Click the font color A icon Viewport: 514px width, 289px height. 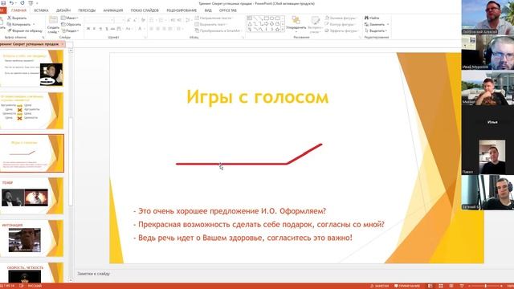point(140,29)
